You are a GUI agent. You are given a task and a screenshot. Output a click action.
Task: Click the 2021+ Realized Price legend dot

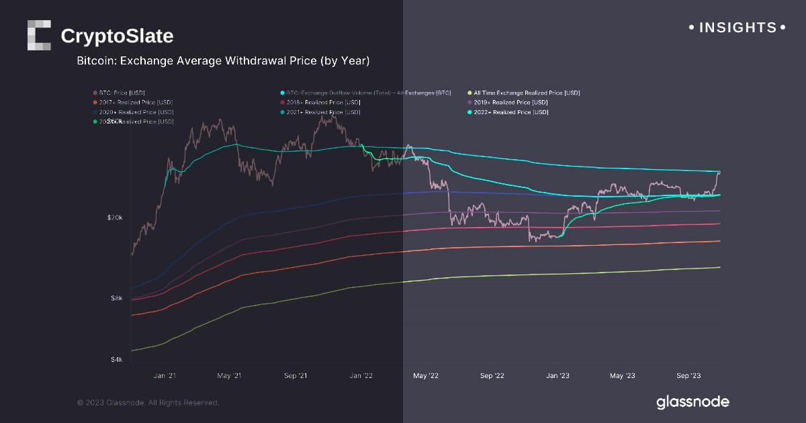(x=281, y=112)
